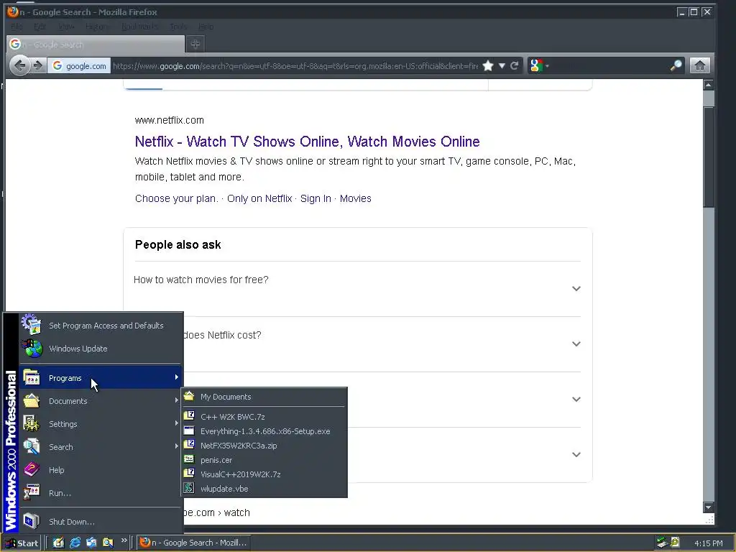Viewport: 736px width, 552px height.
Task: Click inside the address bar URL
Action: tap(295, 66)
